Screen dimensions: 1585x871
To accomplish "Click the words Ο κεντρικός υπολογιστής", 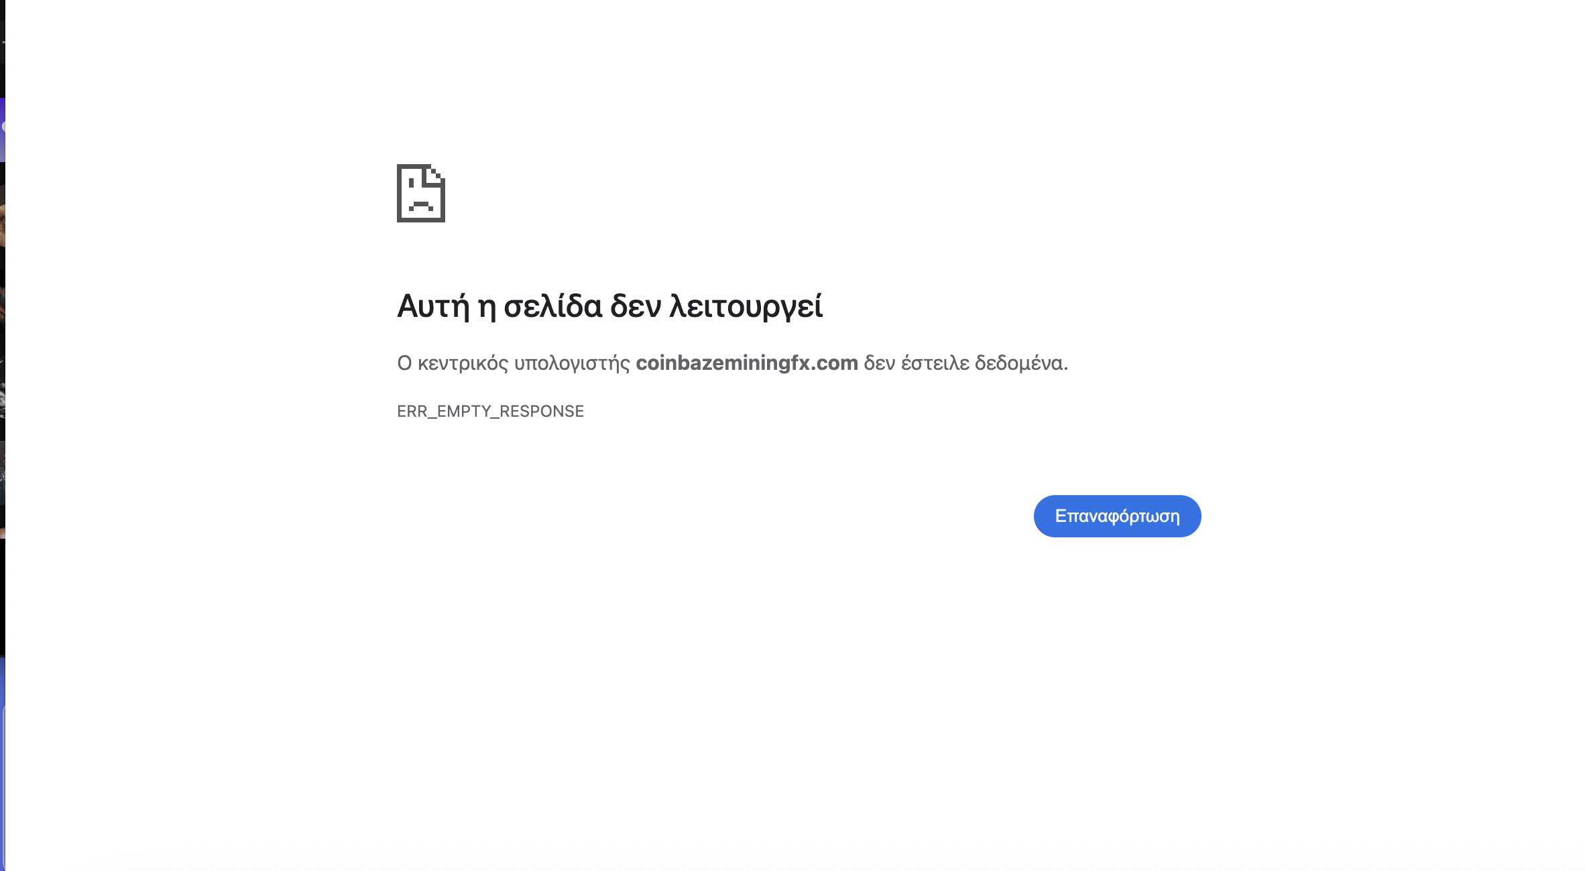I will (x=514, y=362).
